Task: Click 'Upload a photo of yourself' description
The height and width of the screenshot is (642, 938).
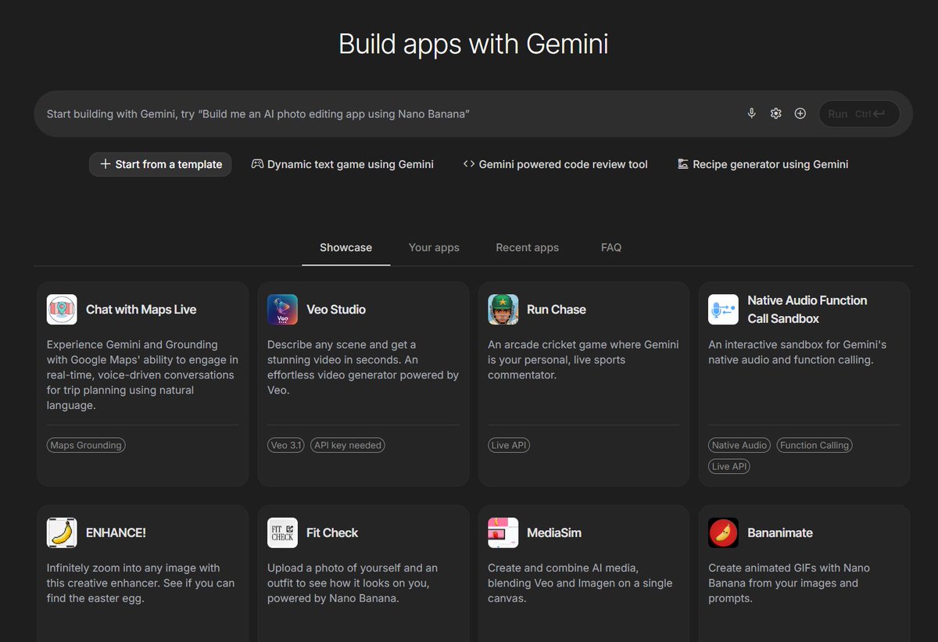Action: 353,583
